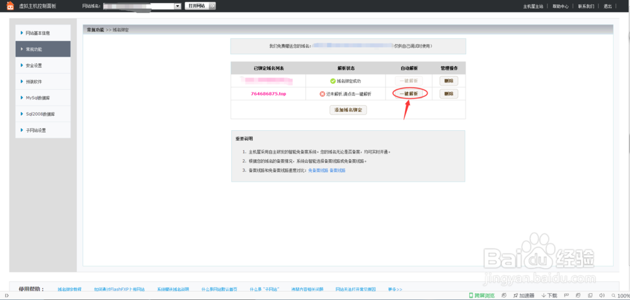The image size is (630, 300).
Task: Open the 免备案线路 link
Action: (x=318, y=170)
